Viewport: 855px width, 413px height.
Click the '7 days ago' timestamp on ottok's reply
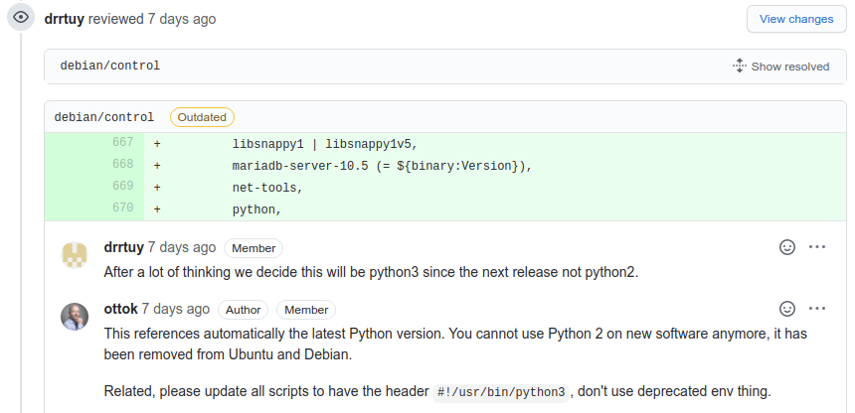[x=176, y=309]
